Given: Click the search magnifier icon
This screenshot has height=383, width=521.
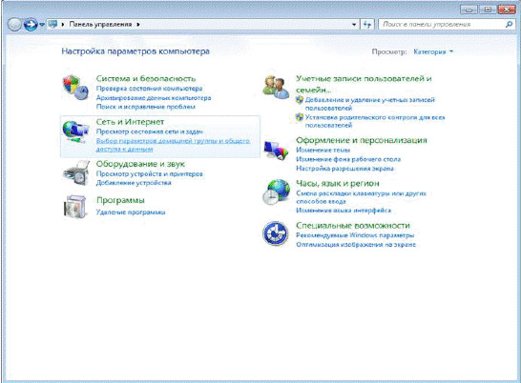Looking at the screenshot, I should point(509,24).
